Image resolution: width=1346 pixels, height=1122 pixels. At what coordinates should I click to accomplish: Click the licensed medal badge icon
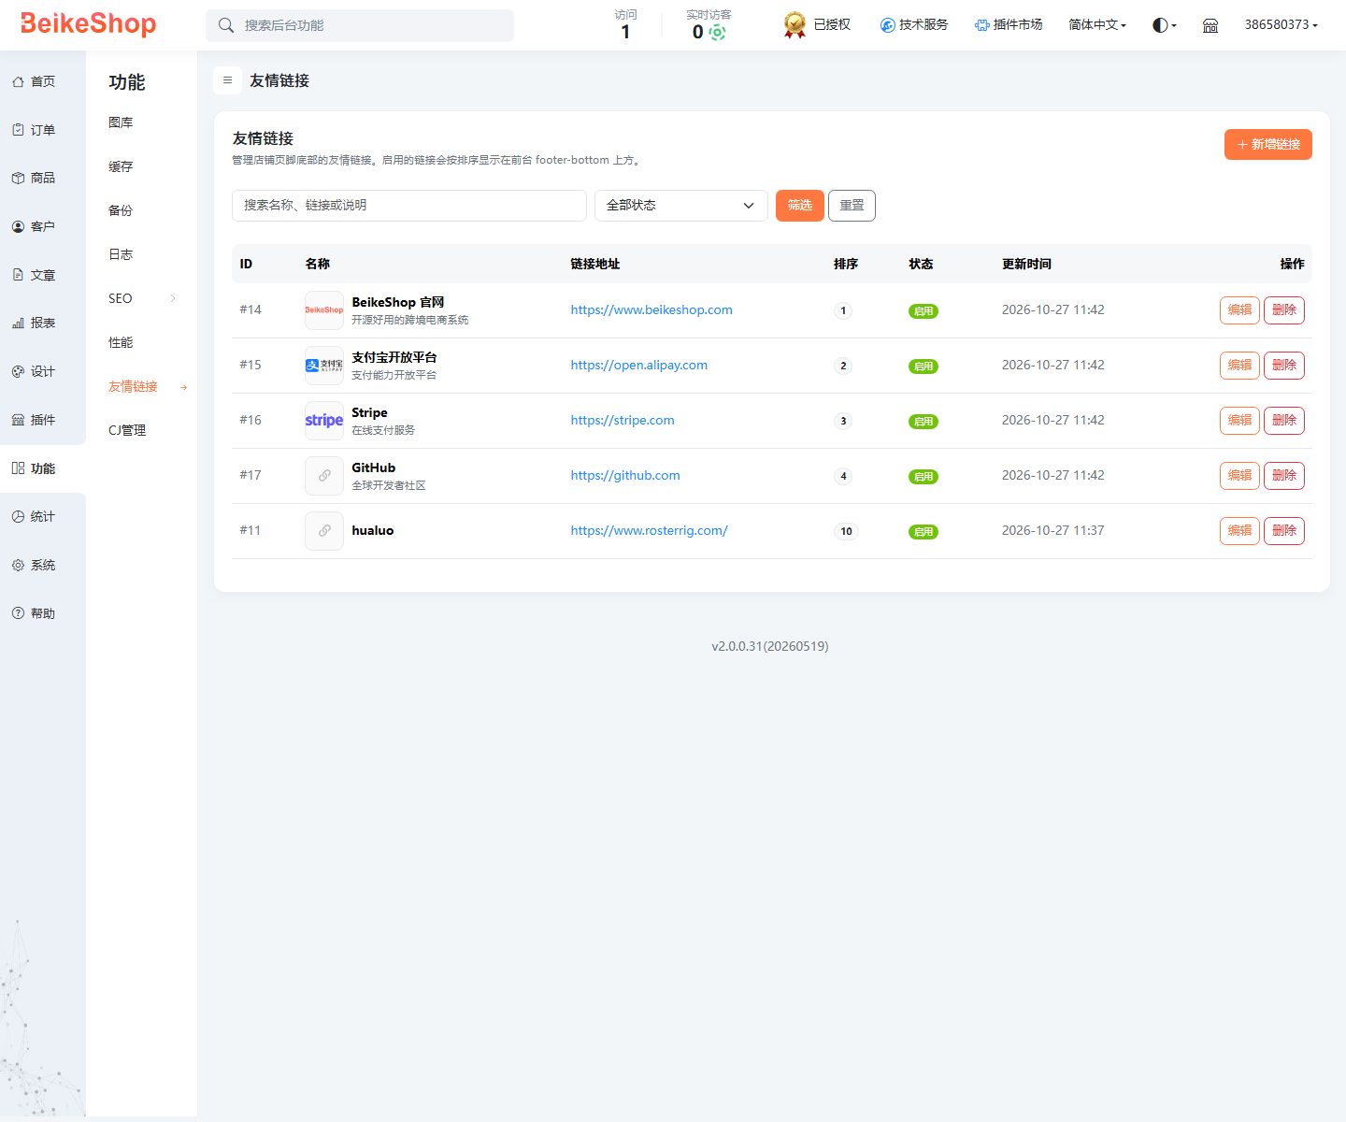[795, 25]
